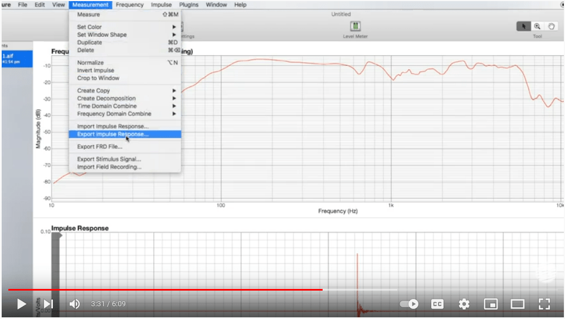Choose Export FRD File menu item
The image size is (565, 319).
pos(125,146)
